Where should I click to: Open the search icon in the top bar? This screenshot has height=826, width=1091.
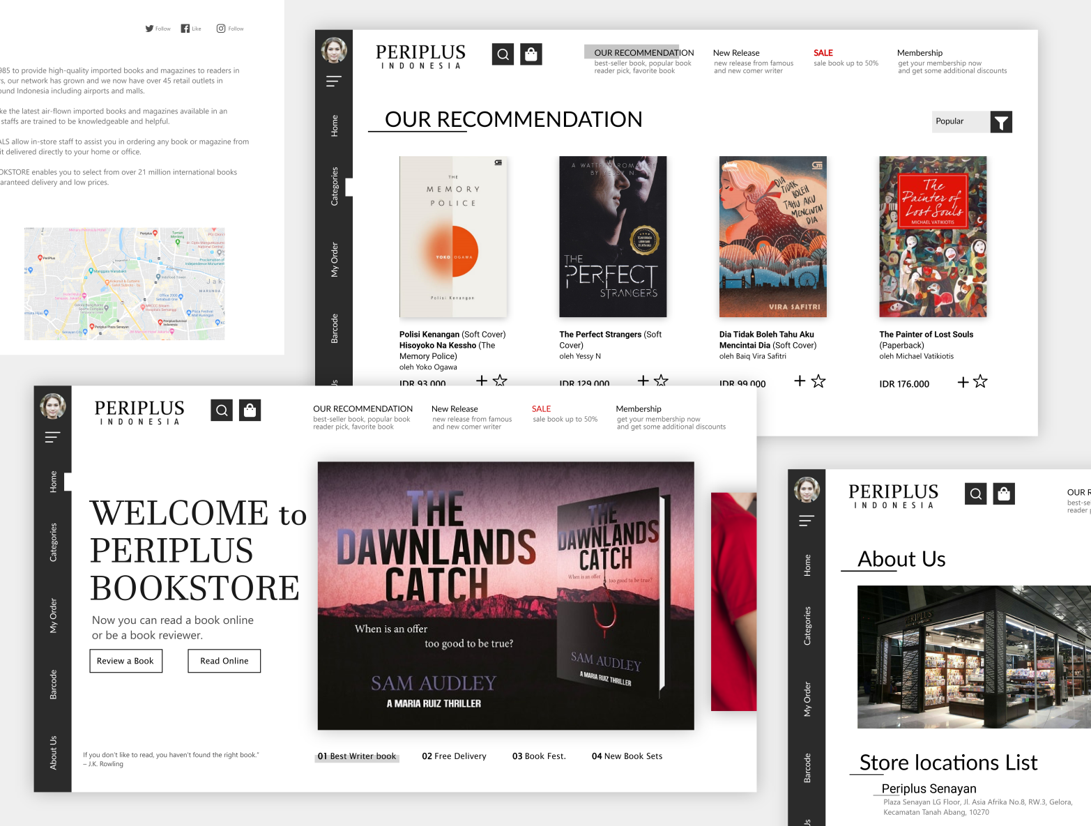tap(502, 54)
